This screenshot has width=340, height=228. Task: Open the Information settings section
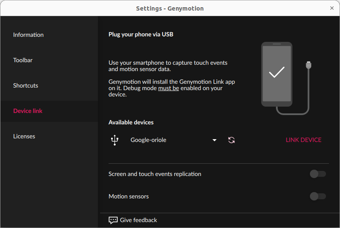click(x=28, y=35)
